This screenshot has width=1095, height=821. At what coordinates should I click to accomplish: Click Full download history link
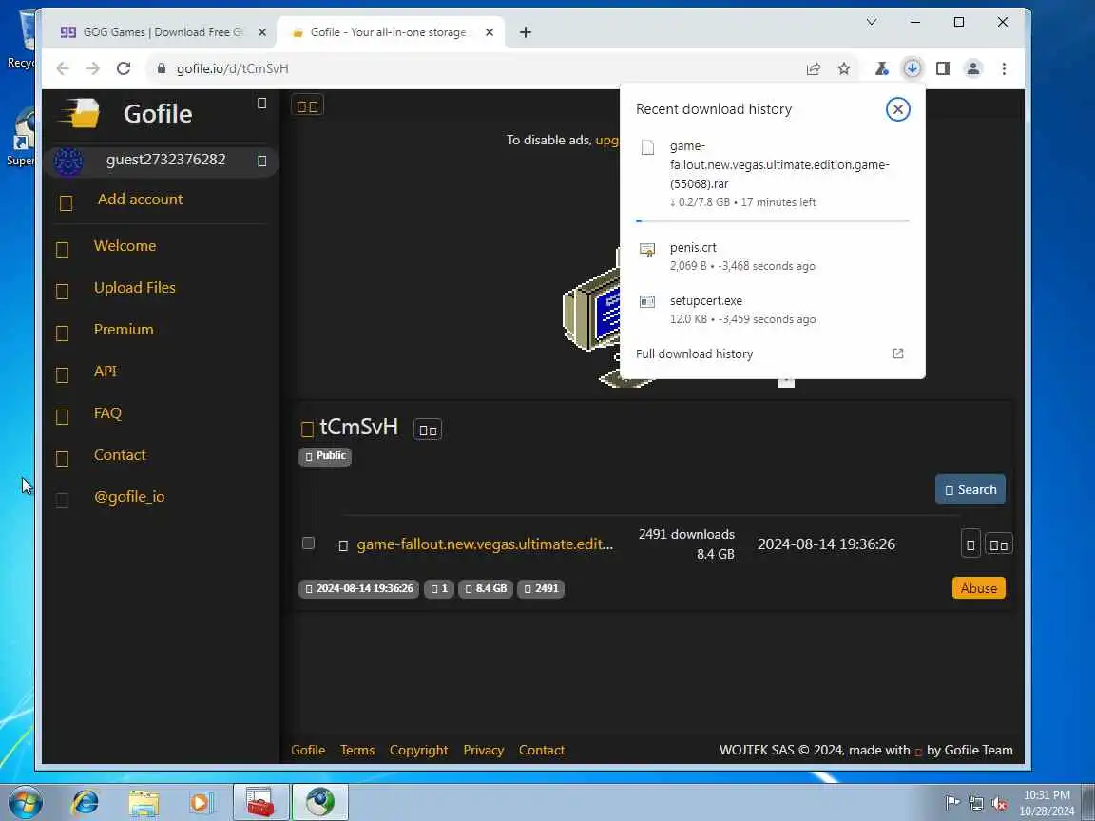[x=694, y=353]
